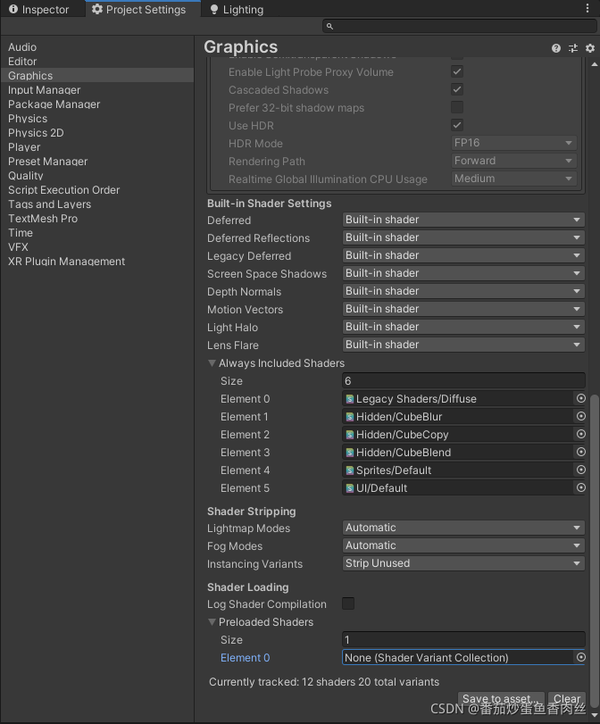Viewport: 600px width, 724px height.
Task: Click the settings search field
Action: tap(460, 26)
